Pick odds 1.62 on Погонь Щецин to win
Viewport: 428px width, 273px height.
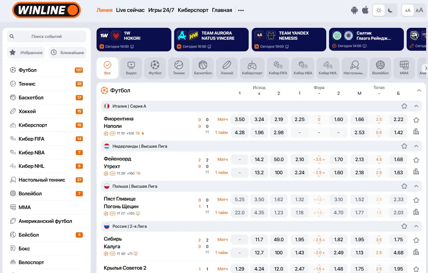pos(279,200)
